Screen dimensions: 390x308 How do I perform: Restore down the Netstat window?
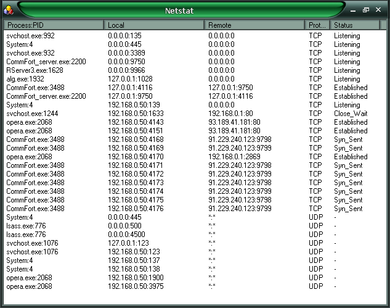coord(366,10)
